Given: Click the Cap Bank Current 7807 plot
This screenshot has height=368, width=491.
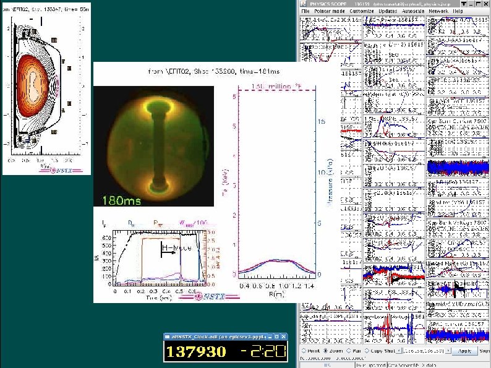Looking at the screenshot, I should 458,128.
